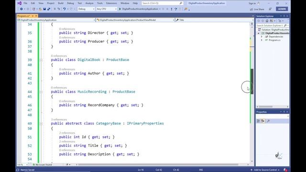Viewport: 306px width, 172px height.
Task: Click the No issues found indicator
Action: [x=42, y=165]
